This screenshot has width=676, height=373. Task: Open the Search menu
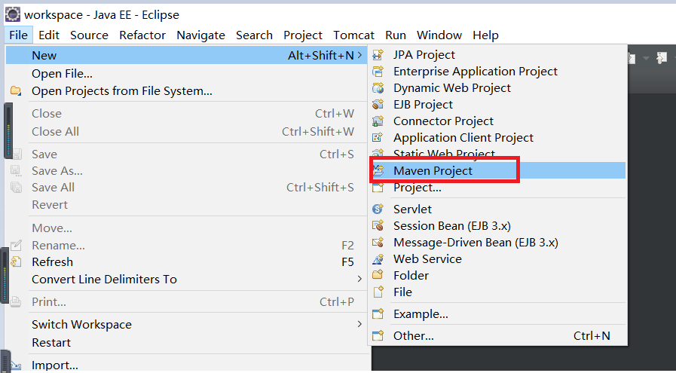[x=254, y=35]
